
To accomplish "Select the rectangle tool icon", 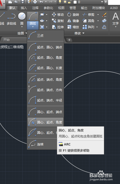I will coord(42,14).
